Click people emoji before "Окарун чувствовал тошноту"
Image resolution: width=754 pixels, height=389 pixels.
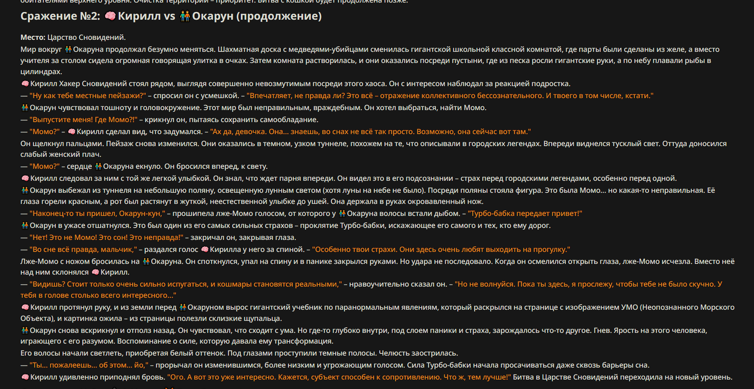click(25, 108)
